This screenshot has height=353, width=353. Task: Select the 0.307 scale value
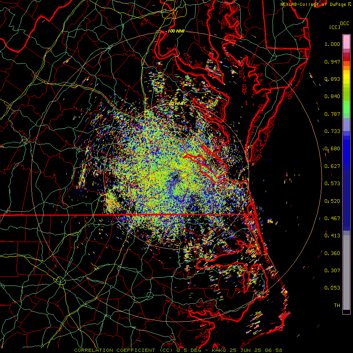tap(332, 271)
